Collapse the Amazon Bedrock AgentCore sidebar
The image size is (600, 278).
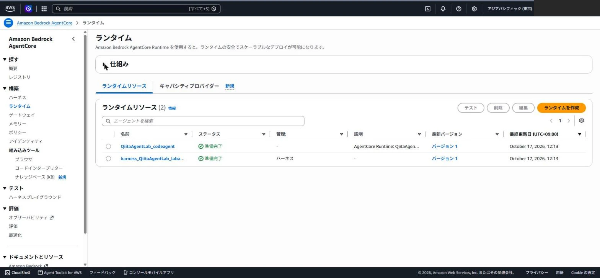[x=73, y=39]
